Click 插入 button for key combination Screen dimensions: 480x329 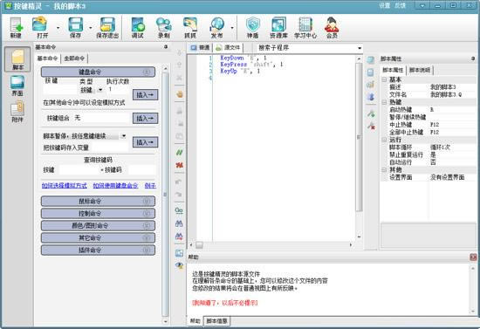(145, 118)
